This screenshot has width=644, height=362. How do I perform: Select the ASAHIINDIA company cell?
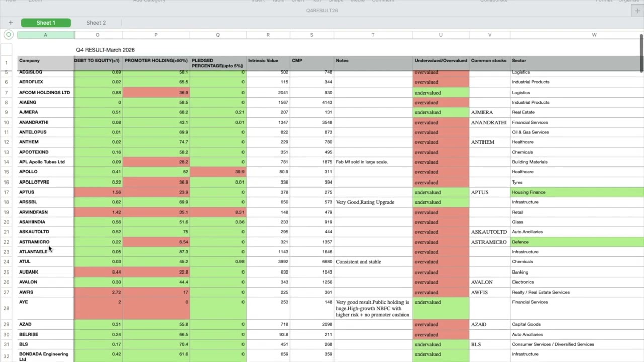[x=45, y=222]
